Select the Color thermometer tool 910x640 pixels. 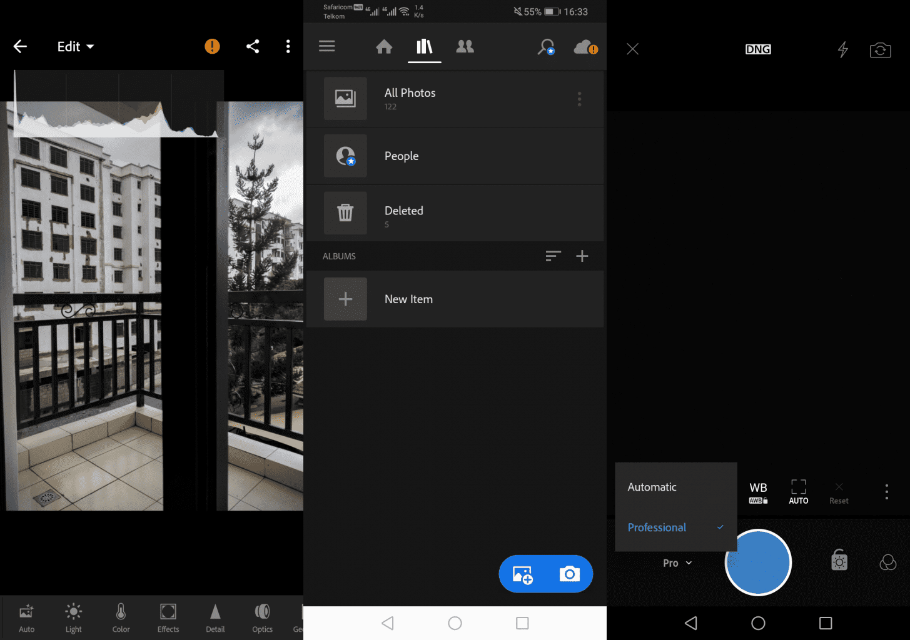click(121, 617)
